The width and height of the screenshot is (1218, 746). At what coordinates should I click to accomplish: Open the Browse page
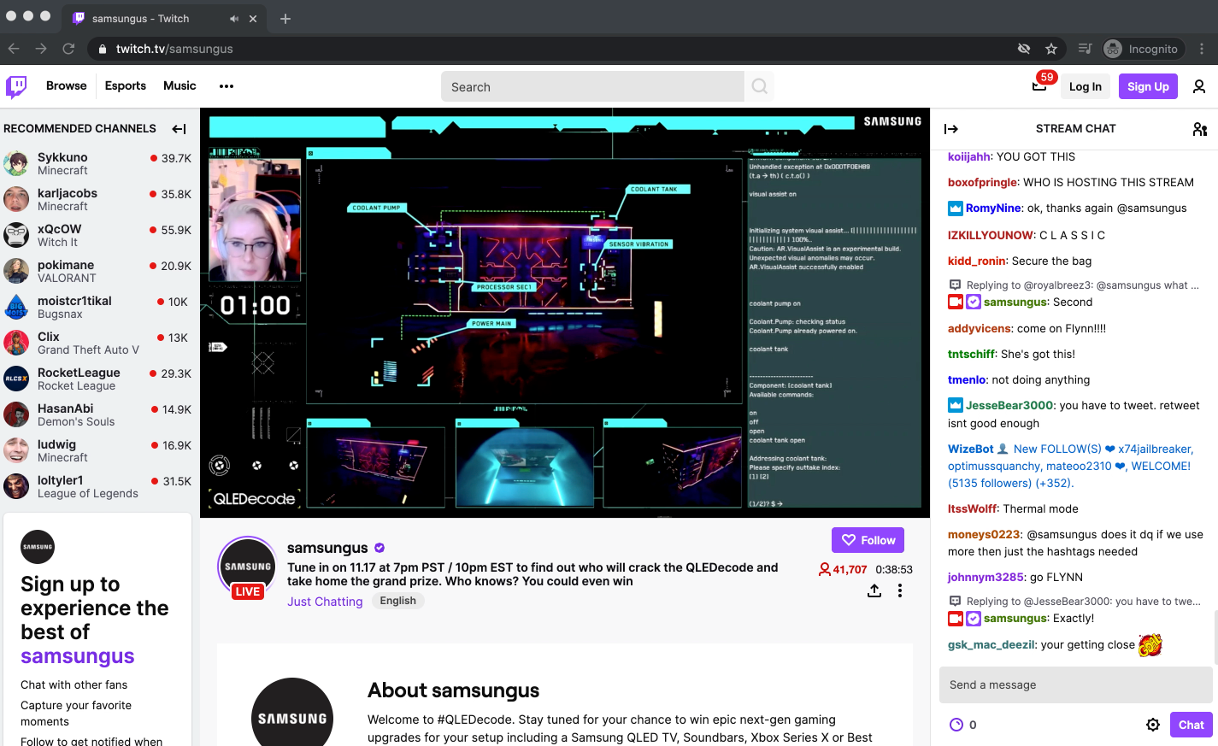pos(67,85)
